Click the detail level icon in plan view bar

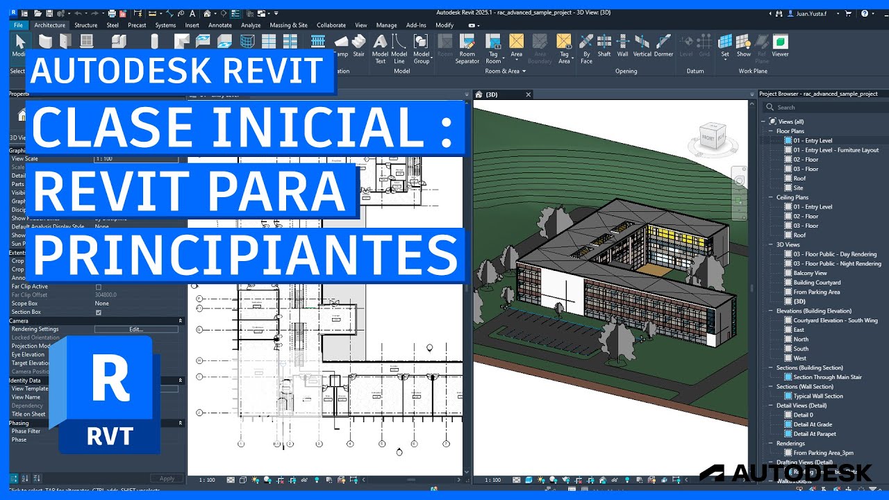click(x=231, y=480)
